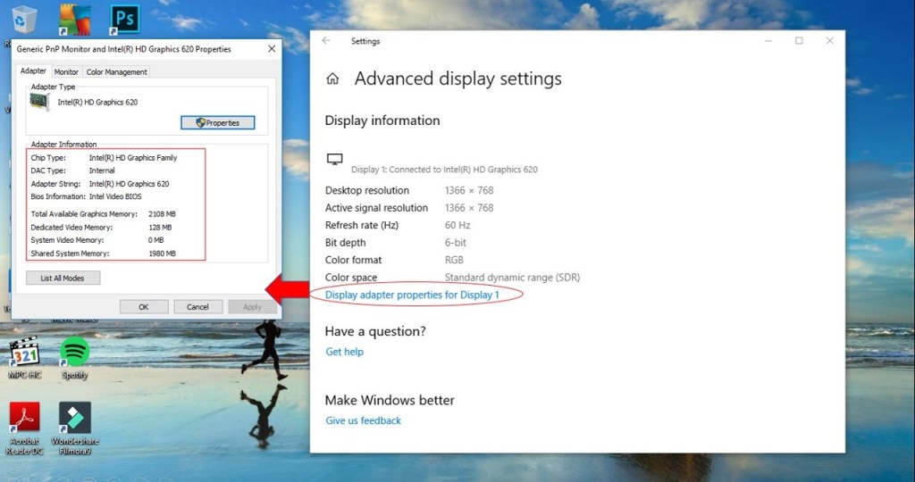The image size is (915, 482).
Task: Open the Acrobat Reader DC shortcut
Action: (24, 418)
